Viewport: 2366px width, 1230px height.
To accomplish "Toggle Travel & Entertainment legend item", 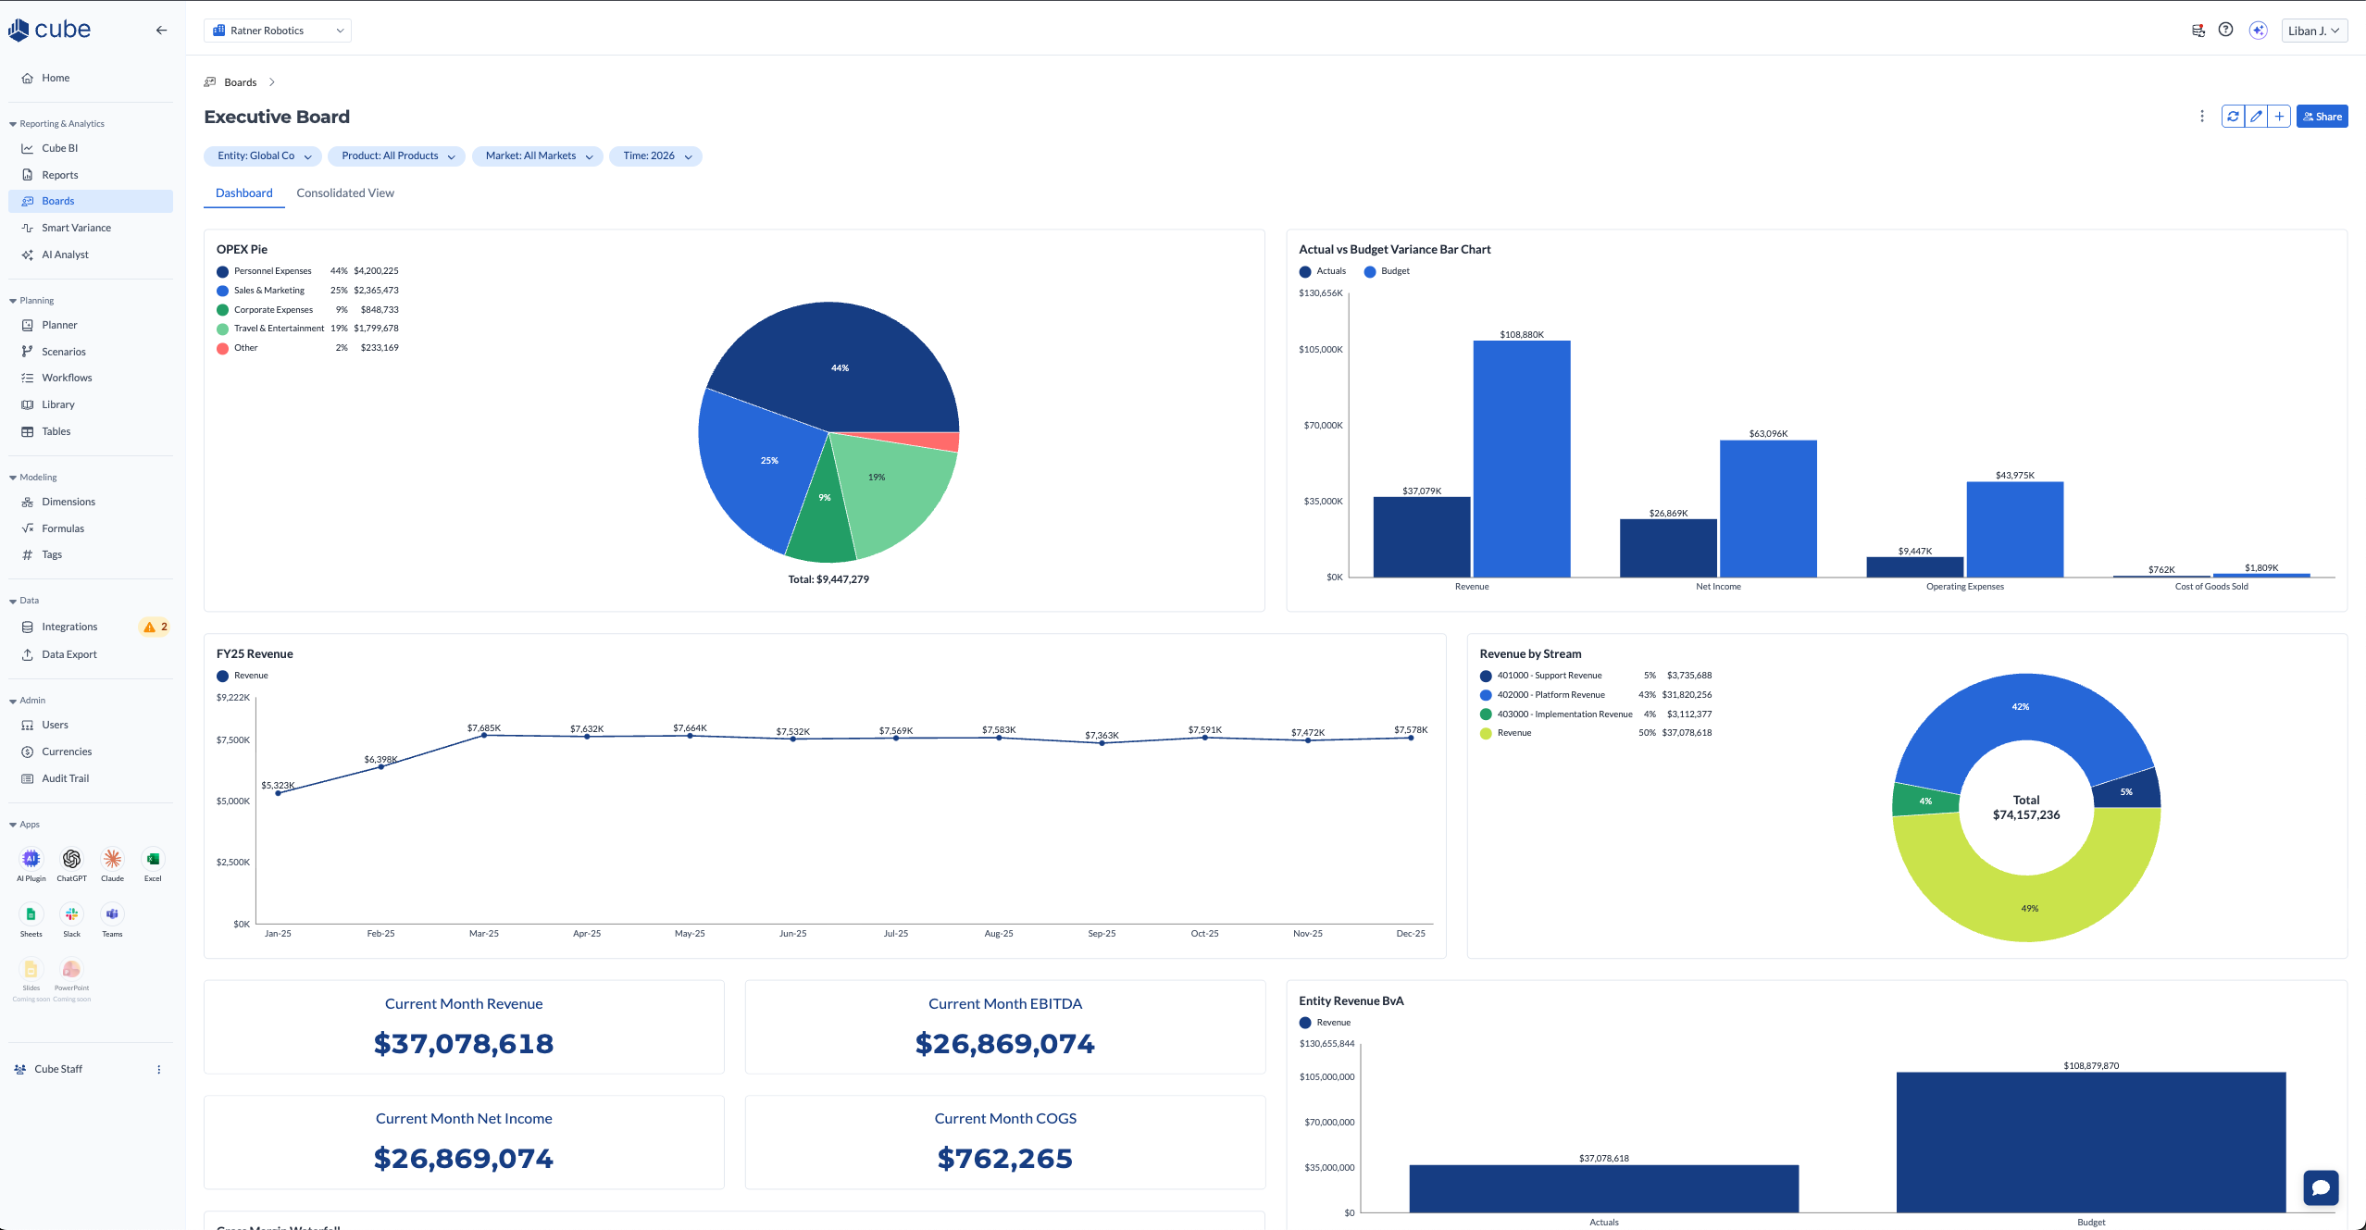I will (x=307, y=329).
